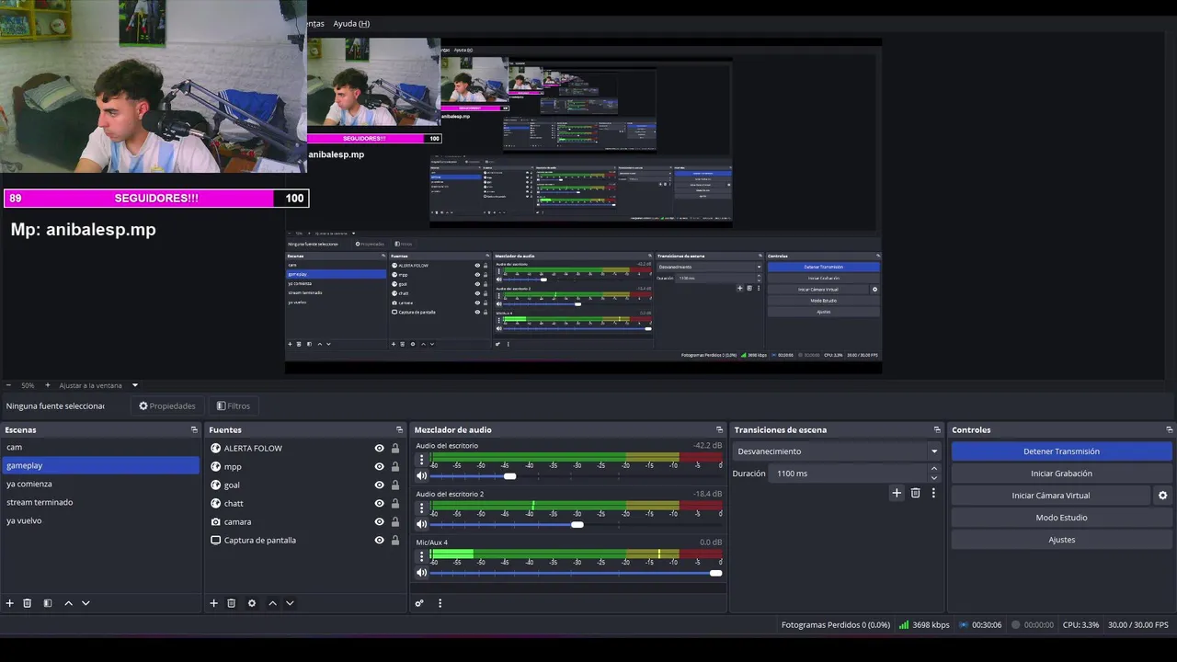This screenshot has height=662, width=1177.
Task: Hide the Captura de pantalla source
Action: [x=379, y=540]
